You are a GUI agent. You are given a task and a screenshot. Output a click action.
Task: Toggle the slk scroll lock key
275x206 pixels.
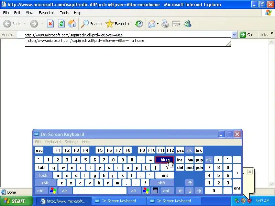point(189,150)
